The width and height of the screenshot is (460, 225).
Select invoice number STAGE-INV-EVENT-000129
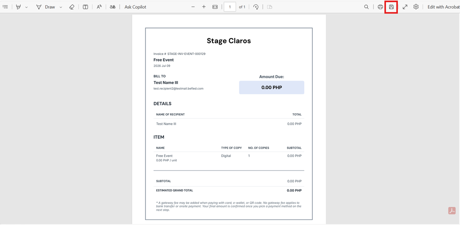186,54
